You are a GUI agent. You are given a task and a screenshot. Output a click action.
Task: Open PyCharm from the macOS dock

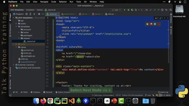point(57,101)
